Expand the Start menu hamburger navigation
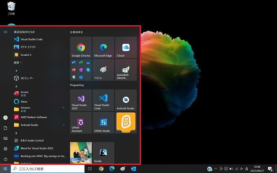This screenshot has width=277, height=173. click(x=5, y=32)
